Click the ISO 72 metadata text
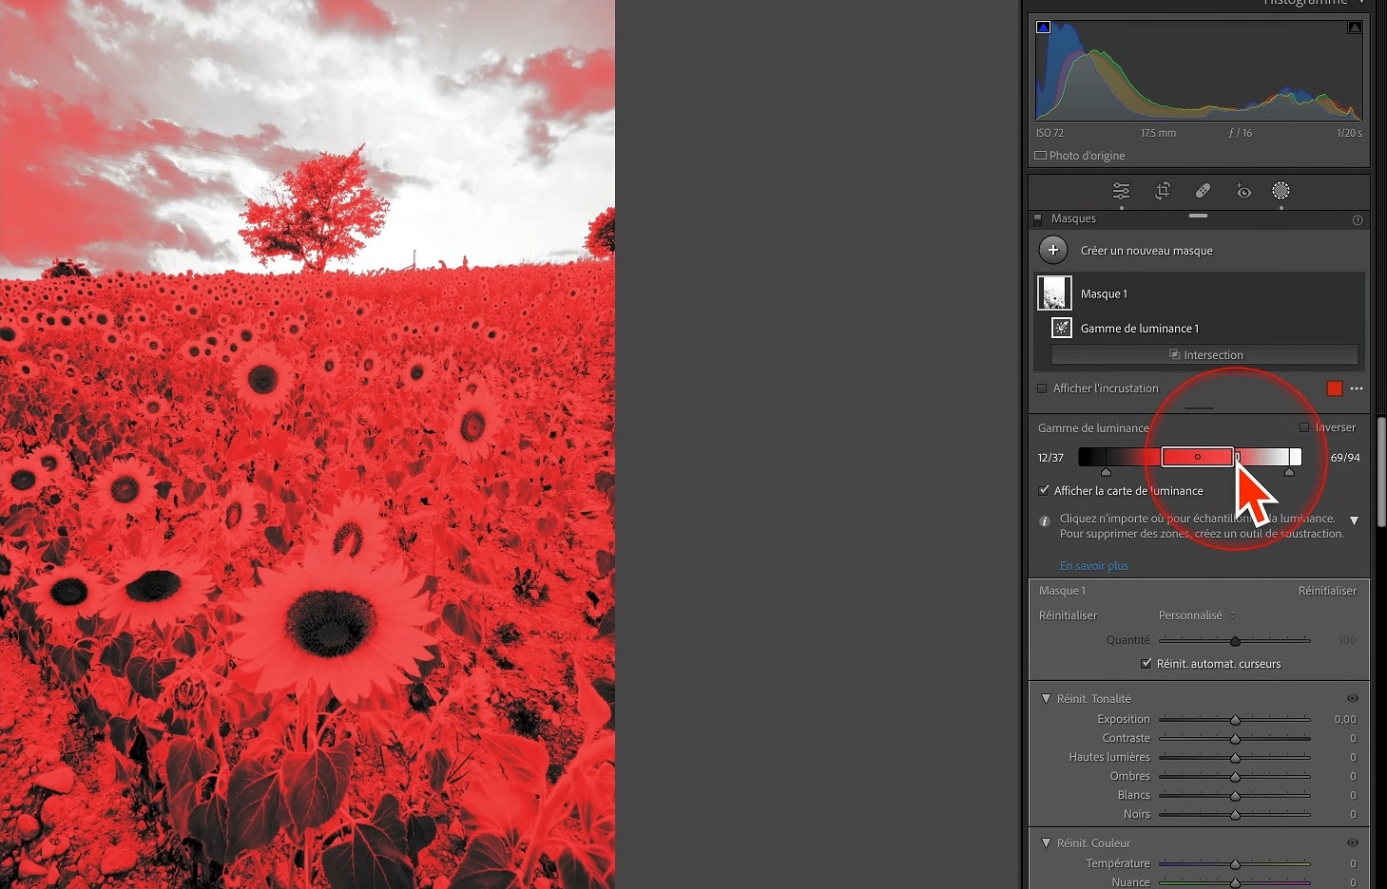The height and width of the screenshot is (889, 1387). pos(1050,133)
